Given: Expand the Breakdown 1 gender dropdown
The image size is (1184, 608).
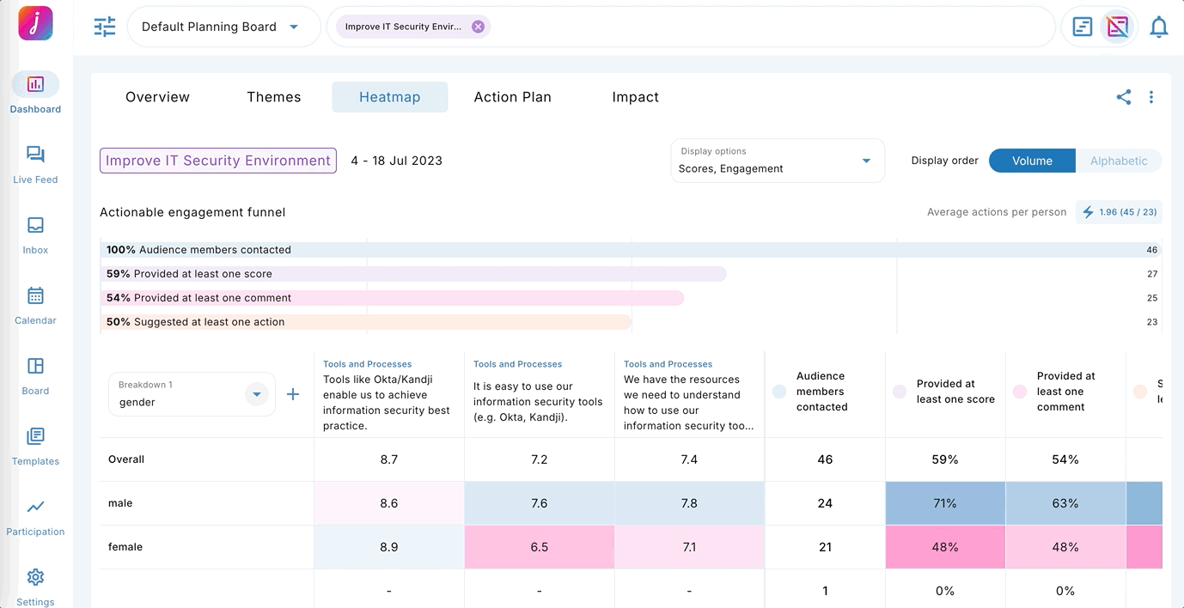Looking at the screenshot, I should 255,394.
